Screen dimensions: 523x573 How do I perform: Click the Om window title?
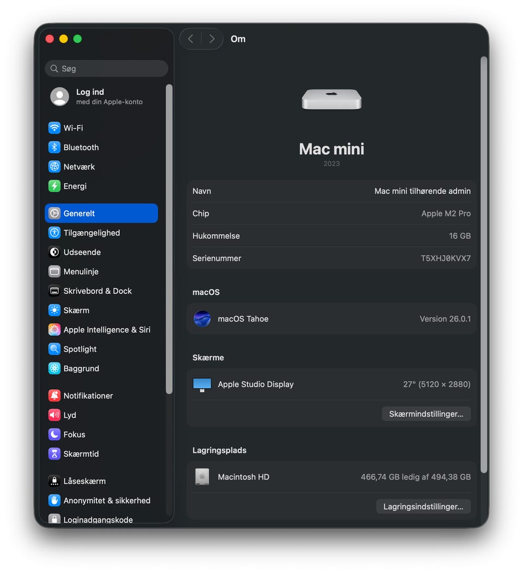click(238, 39)
